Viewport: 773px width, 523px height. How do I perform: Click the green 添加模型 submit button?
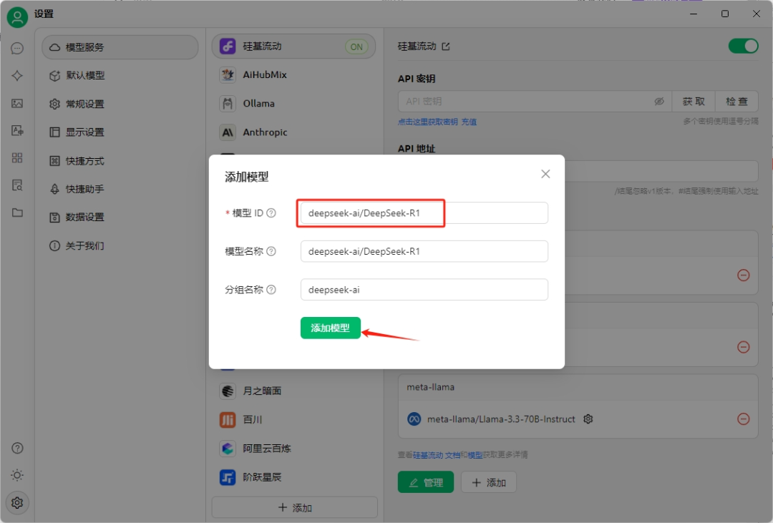coord(330,328)
